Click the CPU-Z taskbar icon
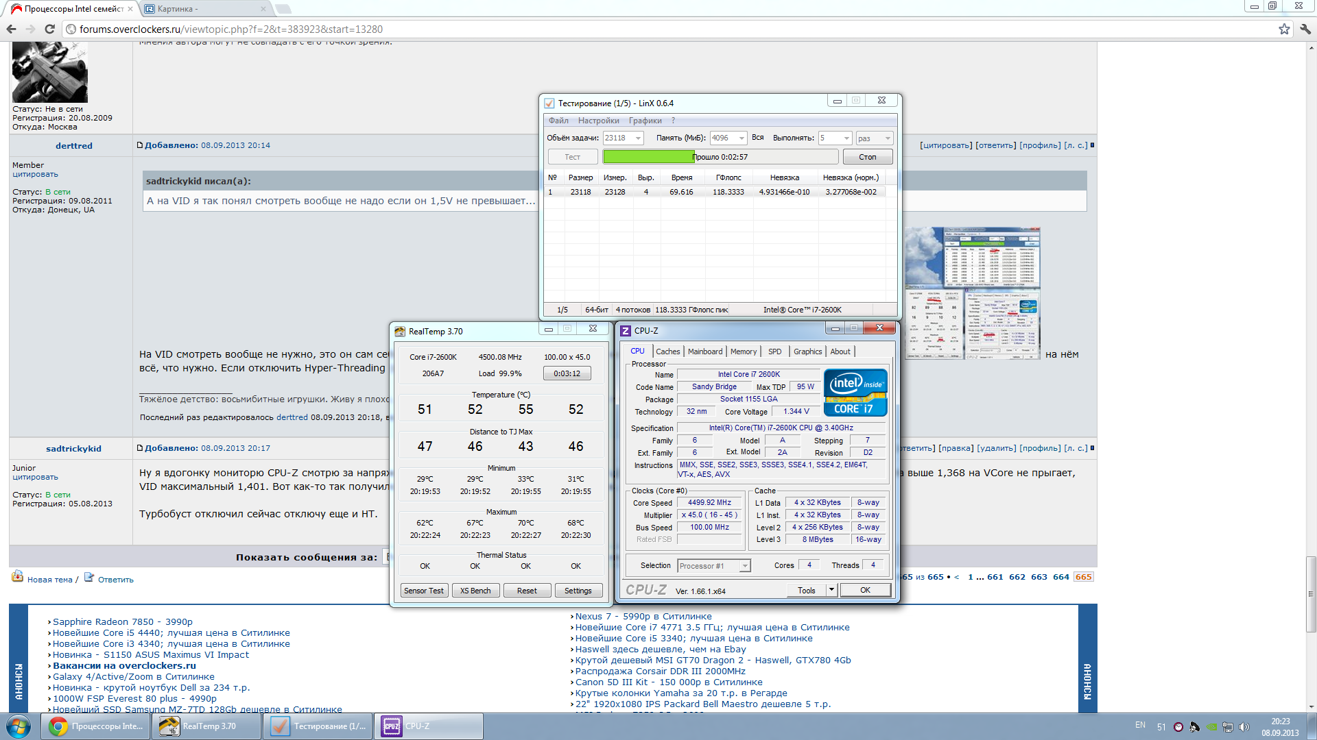This screenshot has height=740, width=1317. 428,726
